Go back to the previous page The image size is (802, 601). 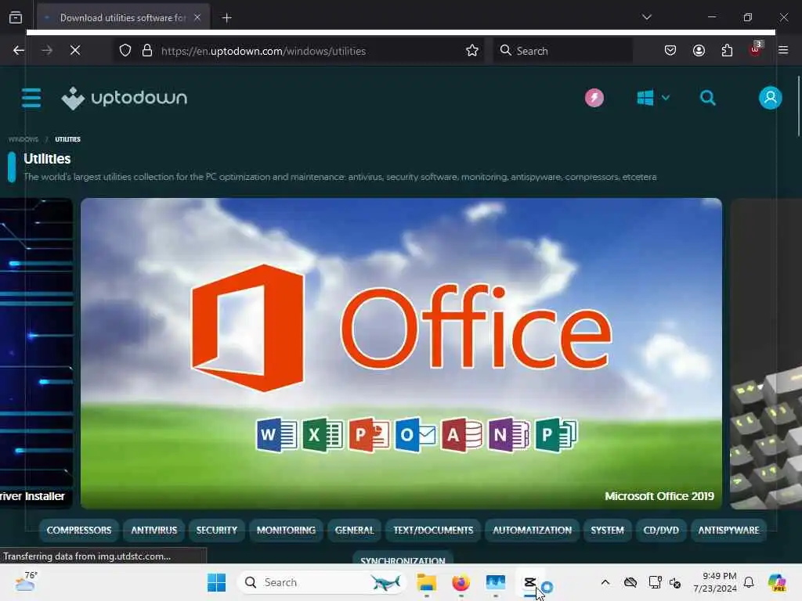[x=19, y=50]
